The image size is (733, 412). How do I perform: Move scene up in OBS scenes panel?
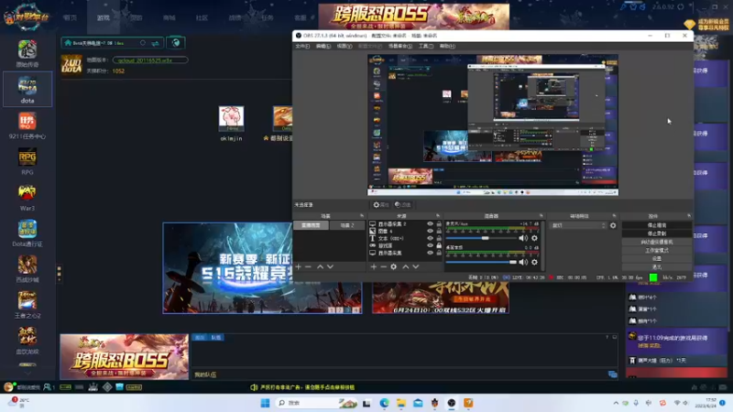(320, 266)
